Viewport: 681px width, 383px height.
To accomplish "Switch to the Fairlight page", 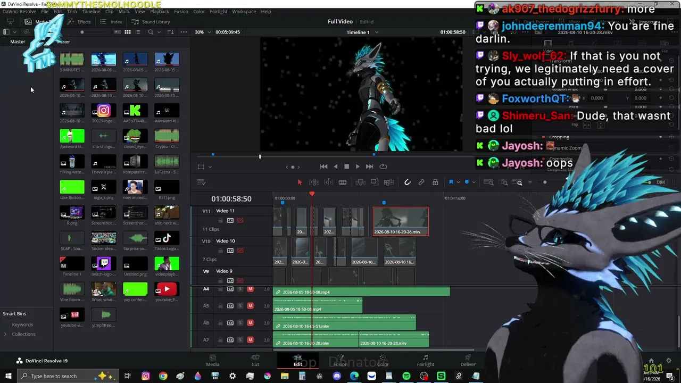I will pyautogui.click(x=426, y=361).
